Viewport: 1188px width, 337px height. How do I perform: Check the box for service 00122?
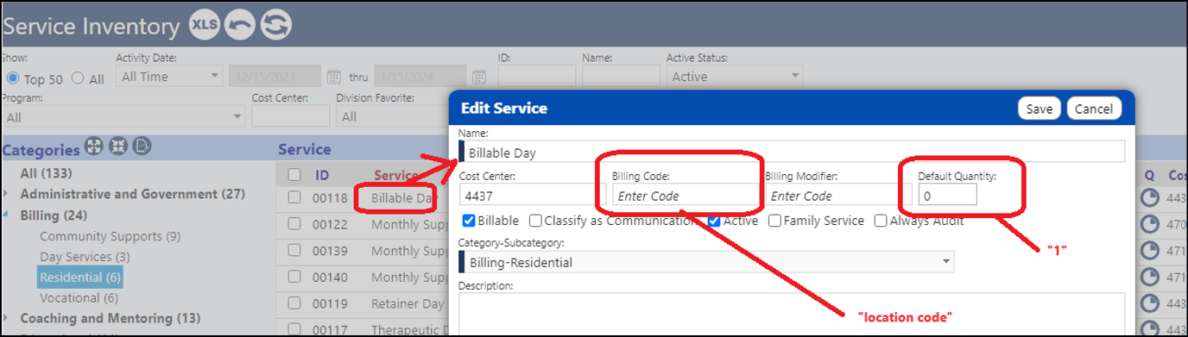pyautogui.click(x=294, y=225)
